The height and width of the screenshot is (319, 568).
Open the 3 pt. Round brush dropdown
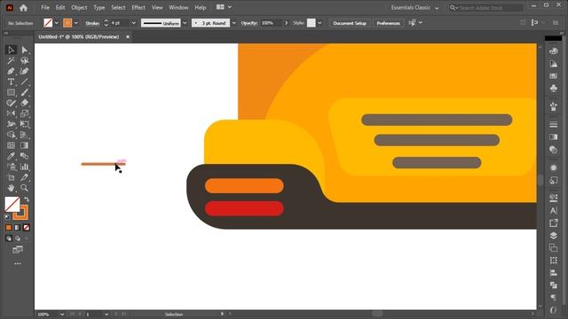tap(233, 23)
